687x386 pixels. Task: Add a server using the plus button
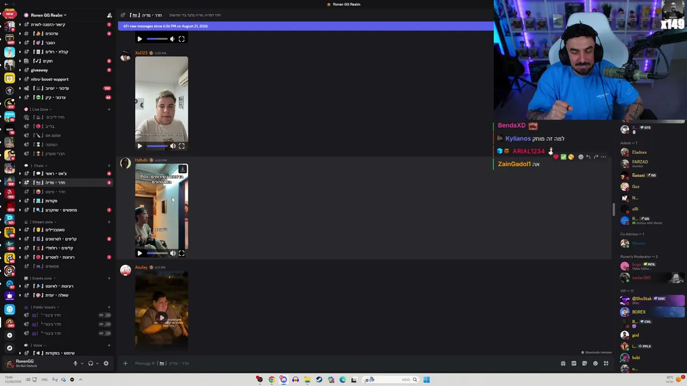pyautogui.click(x=9, y=335)
